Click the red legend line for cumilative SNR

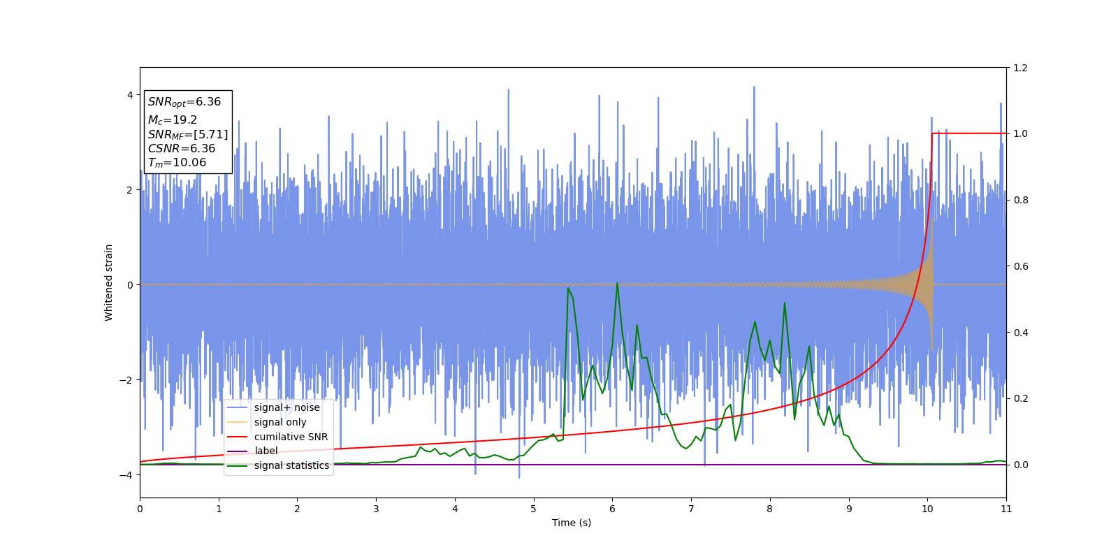(x=238, y=437)
